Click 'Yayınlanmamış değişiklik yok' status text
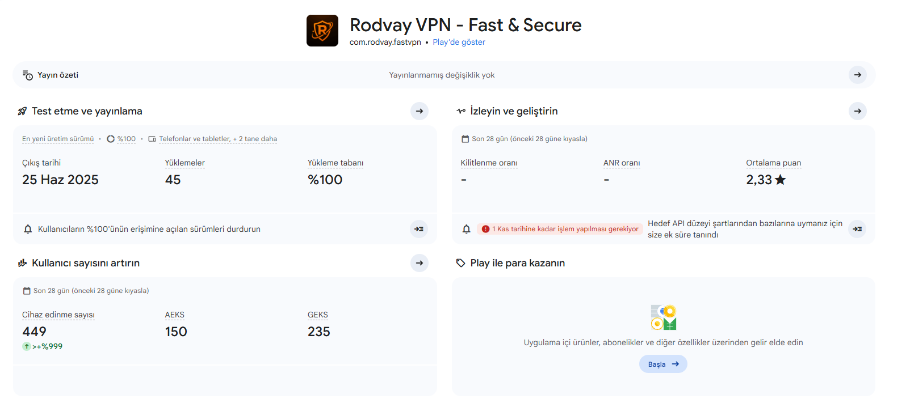Screen dimensions: 906x403 pos(442,75)
